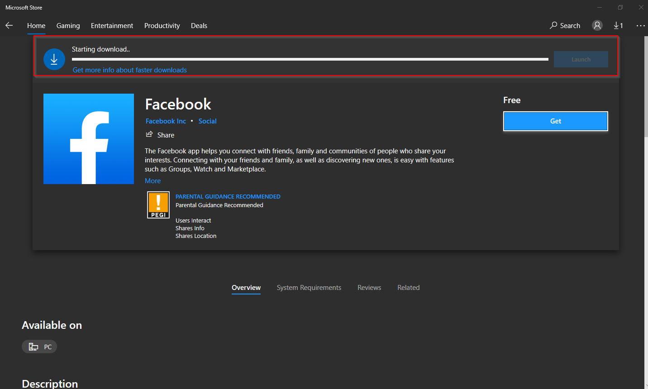Switch to the Reviews tab
Screen dimensions: 648x389
tap(369, 288)
